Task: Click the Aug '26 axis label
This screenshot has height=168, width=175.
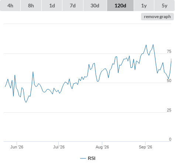Action: [x=102, y=147]
